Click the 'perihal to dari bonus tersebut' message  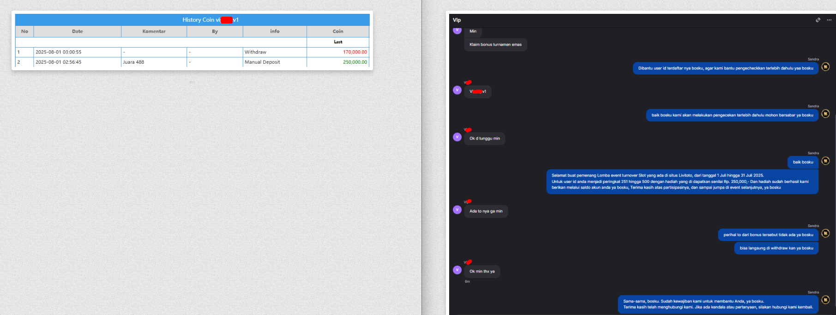[x=768, y=235]
